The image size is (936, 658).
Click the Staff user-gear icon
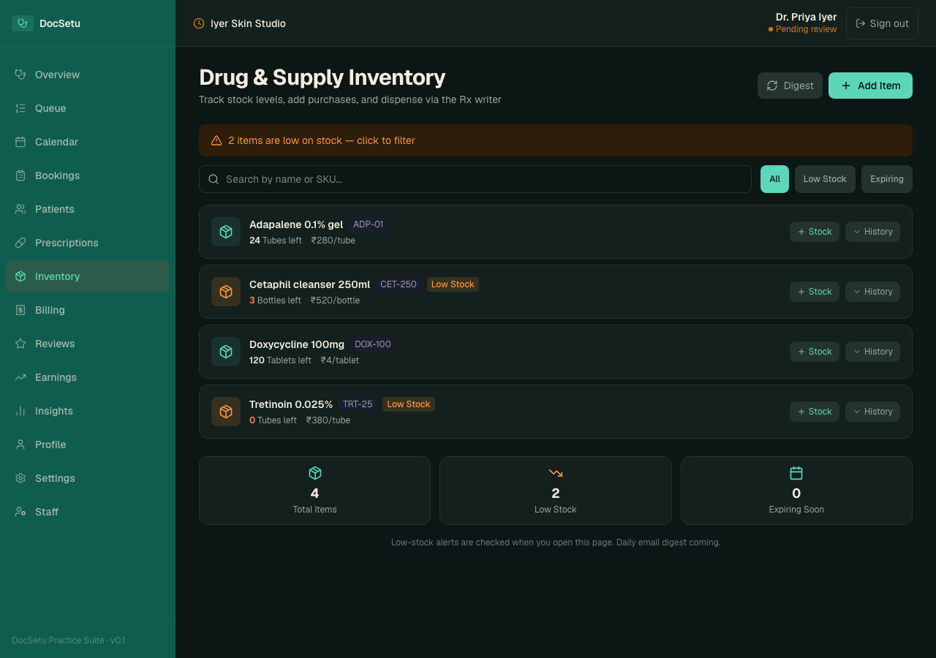20,512
